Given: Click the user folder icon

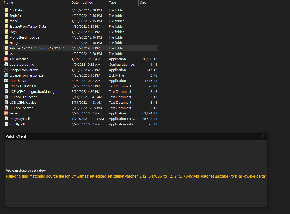Looking at the screenshot, I should tap(6, 53).
